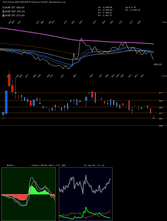Click the 377 price level label
Image resolution: width=167 pixels, height=221 pixels.
click(161, 93)
